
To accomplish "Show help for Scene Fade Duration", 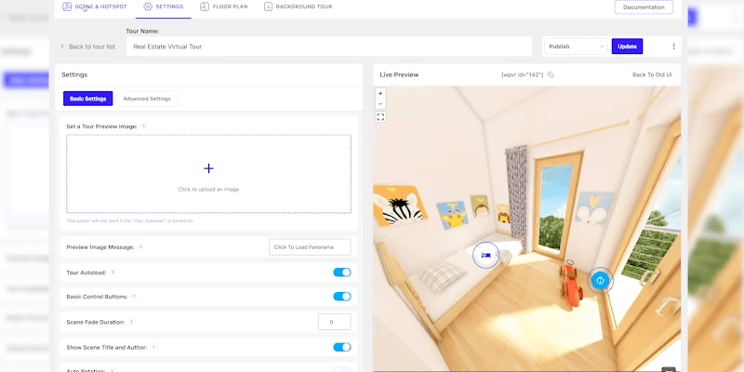I will pyautogui.click(x=131, y=322).
